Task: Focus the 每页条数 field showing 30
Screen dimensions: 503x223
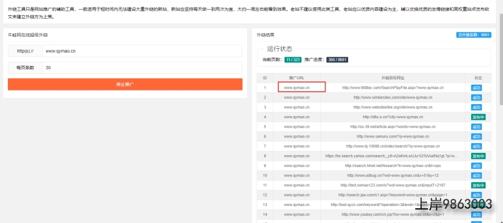Action: [142, 67]
